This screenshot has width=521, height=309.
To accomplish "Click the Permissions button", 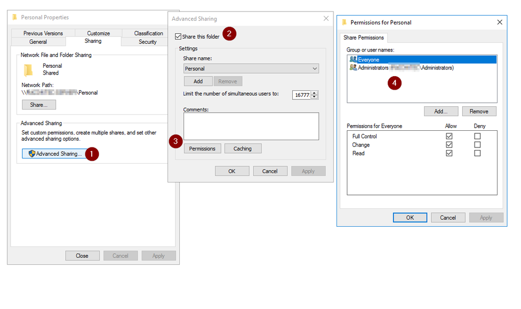I will (202, 149).
